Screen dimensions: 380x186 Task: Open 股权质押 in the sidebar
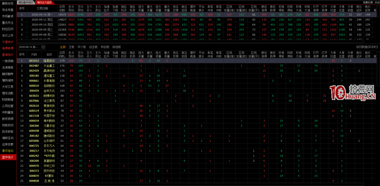[x=8, y=119]
